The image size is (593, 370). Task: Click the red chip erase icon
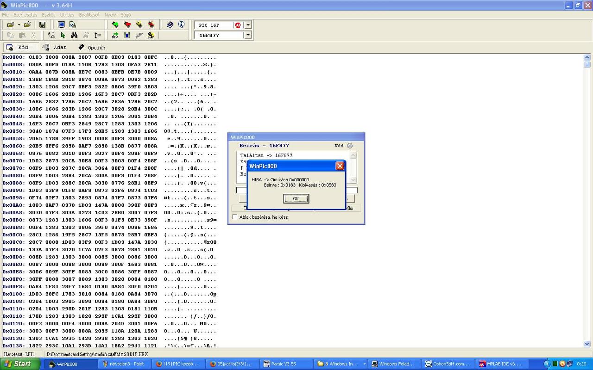pyautogui.click(x=151, y=25)
